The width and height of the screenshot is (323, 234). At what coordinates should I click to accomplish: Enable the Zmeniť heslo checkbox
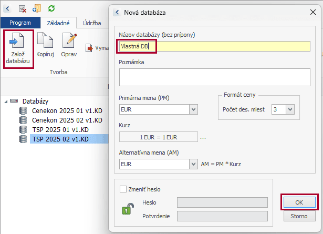point(123,189)
